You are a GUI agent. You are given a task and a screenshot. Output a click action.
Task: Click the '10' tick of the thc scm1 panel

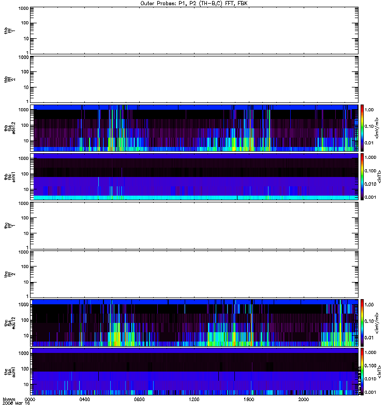coord(26,385)
